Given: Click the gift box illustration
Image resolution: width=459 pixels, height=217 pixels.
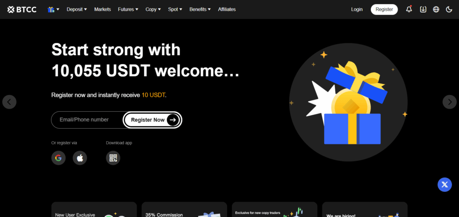Looking at the screenshot, I should (348, 103).
